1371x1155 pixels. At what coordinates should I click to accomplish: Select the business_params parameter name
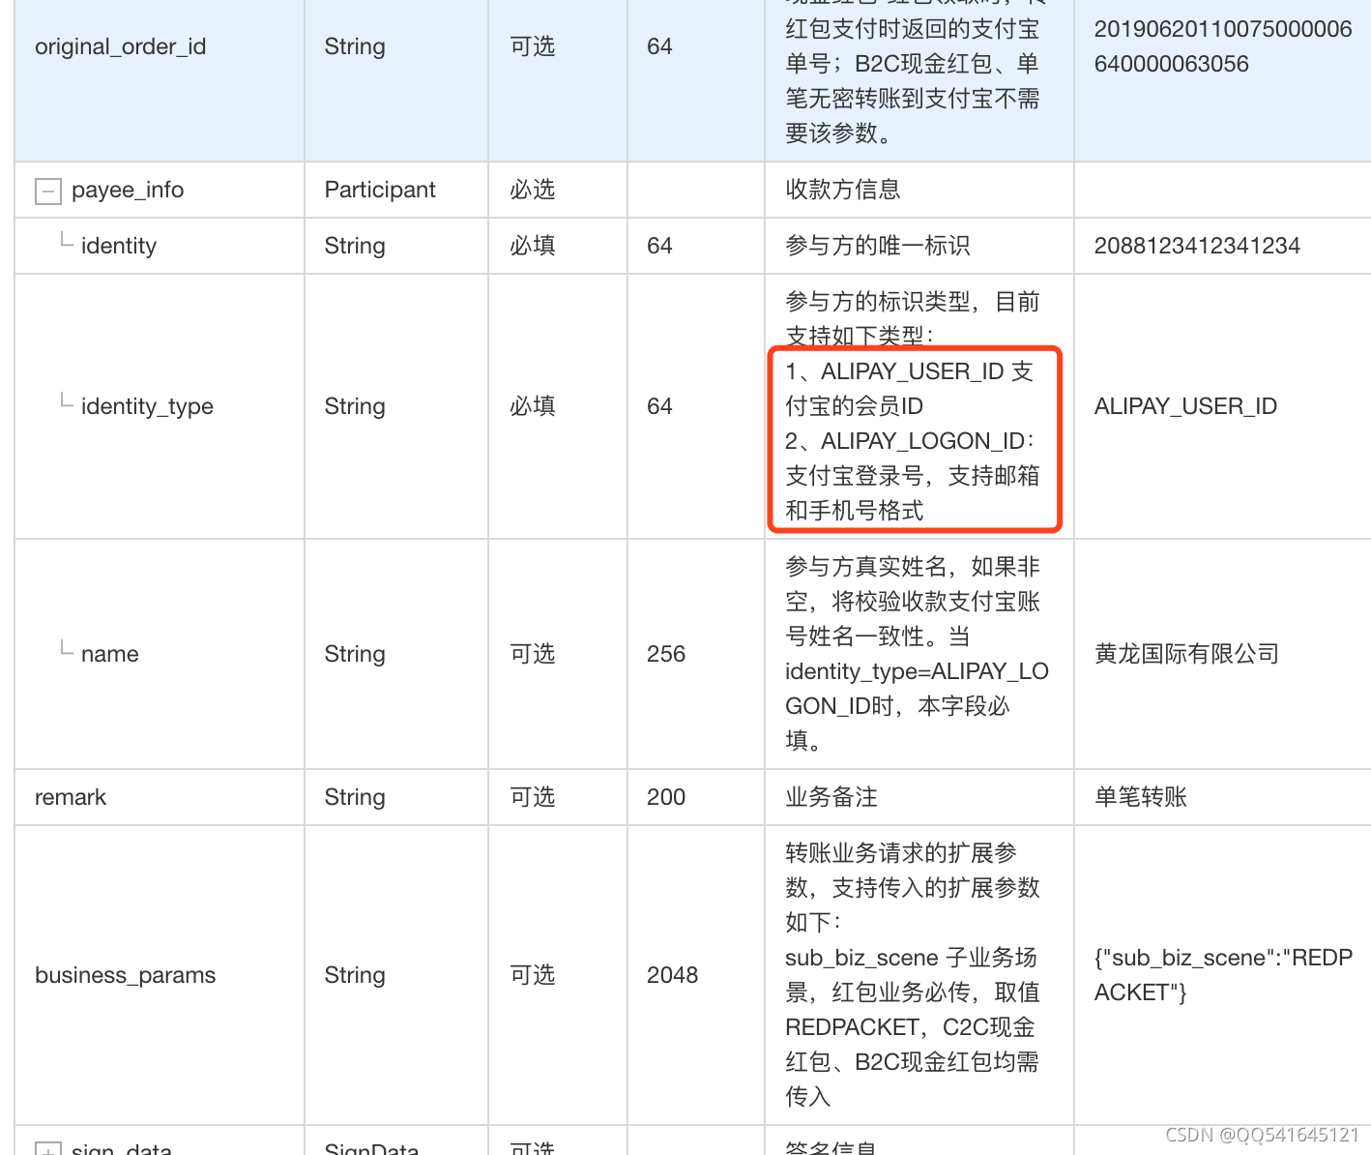pos(126,975)
